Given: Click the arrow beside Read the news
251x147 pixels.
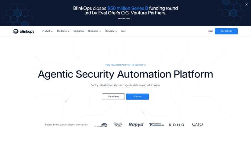Looking at the screenshot, I should pyautogui.click(x=132, y=19).
